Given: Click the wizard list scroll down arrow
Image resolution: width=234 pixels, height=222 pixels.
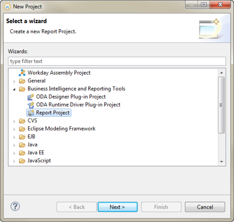Looking at the screenshot, I should 222,162.
